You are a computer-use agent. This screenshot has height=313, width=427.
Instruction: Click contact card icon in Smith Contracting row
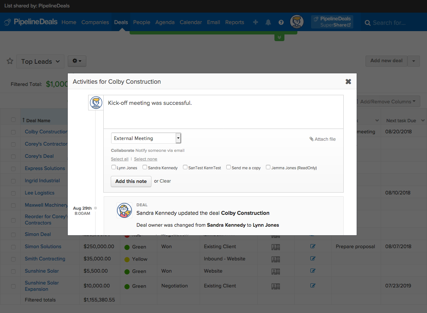point(276,259)
